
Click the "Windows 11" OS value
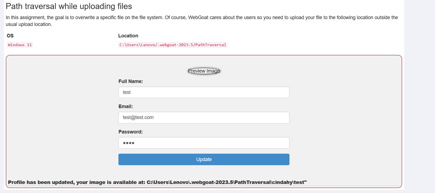click(20, 45)
